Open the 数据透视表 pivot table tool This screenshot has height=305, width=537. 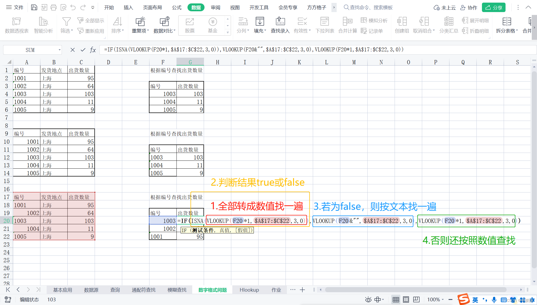[17, 25]
